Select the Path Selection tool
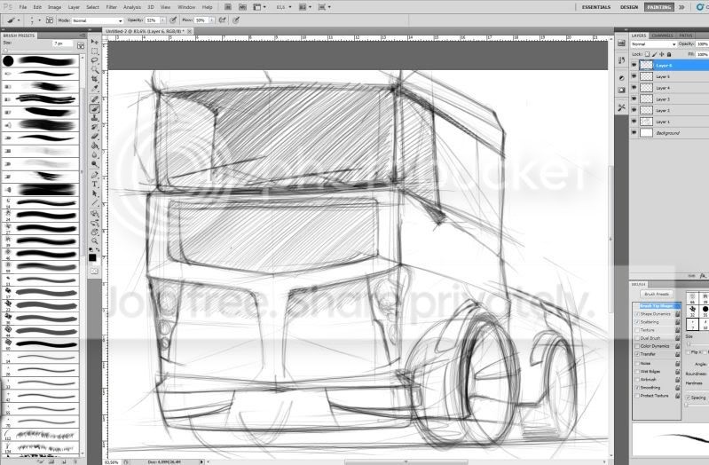Screen dimensions: 709x465 [x=94, y=193]
